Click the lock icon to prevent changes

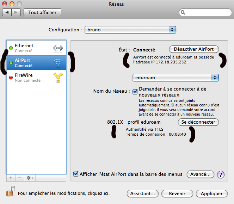tap(10, 192)
